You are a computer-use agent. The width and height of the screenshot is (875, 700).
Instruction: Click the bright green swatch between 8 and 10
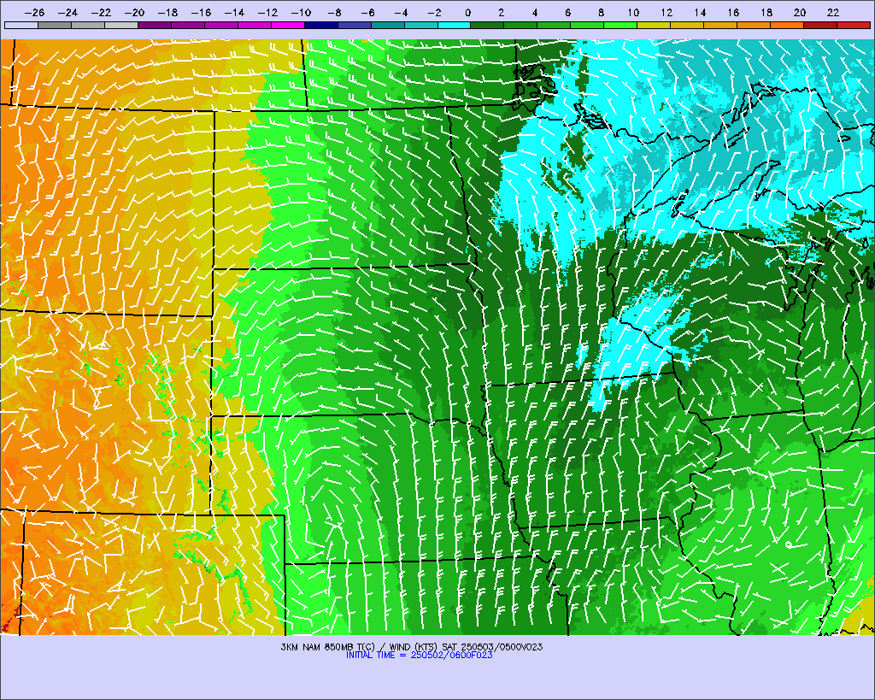point(620,25)
